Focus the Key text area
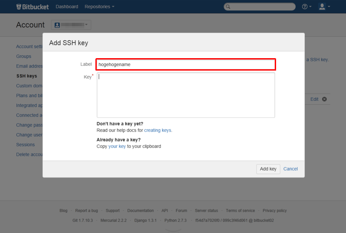Image resolution: width=346 pixels, height=233 pixels. point(186,95)
